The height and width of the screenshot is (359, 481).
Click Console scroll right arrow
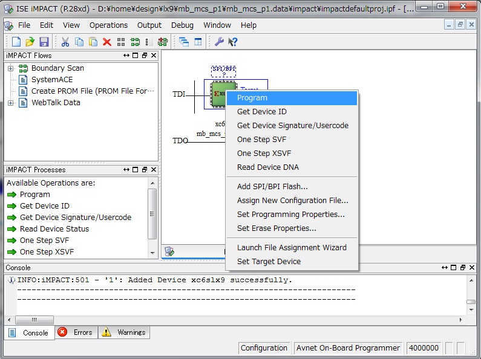(461, 320)
